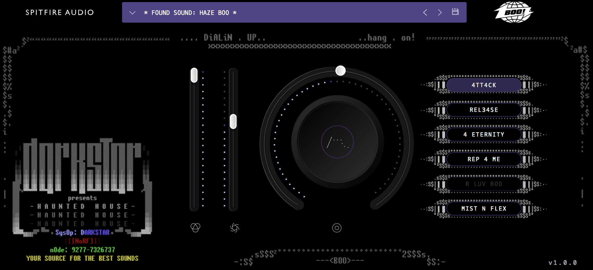
Task: Switch the knob to REL34SE
Action: (484, 110)
